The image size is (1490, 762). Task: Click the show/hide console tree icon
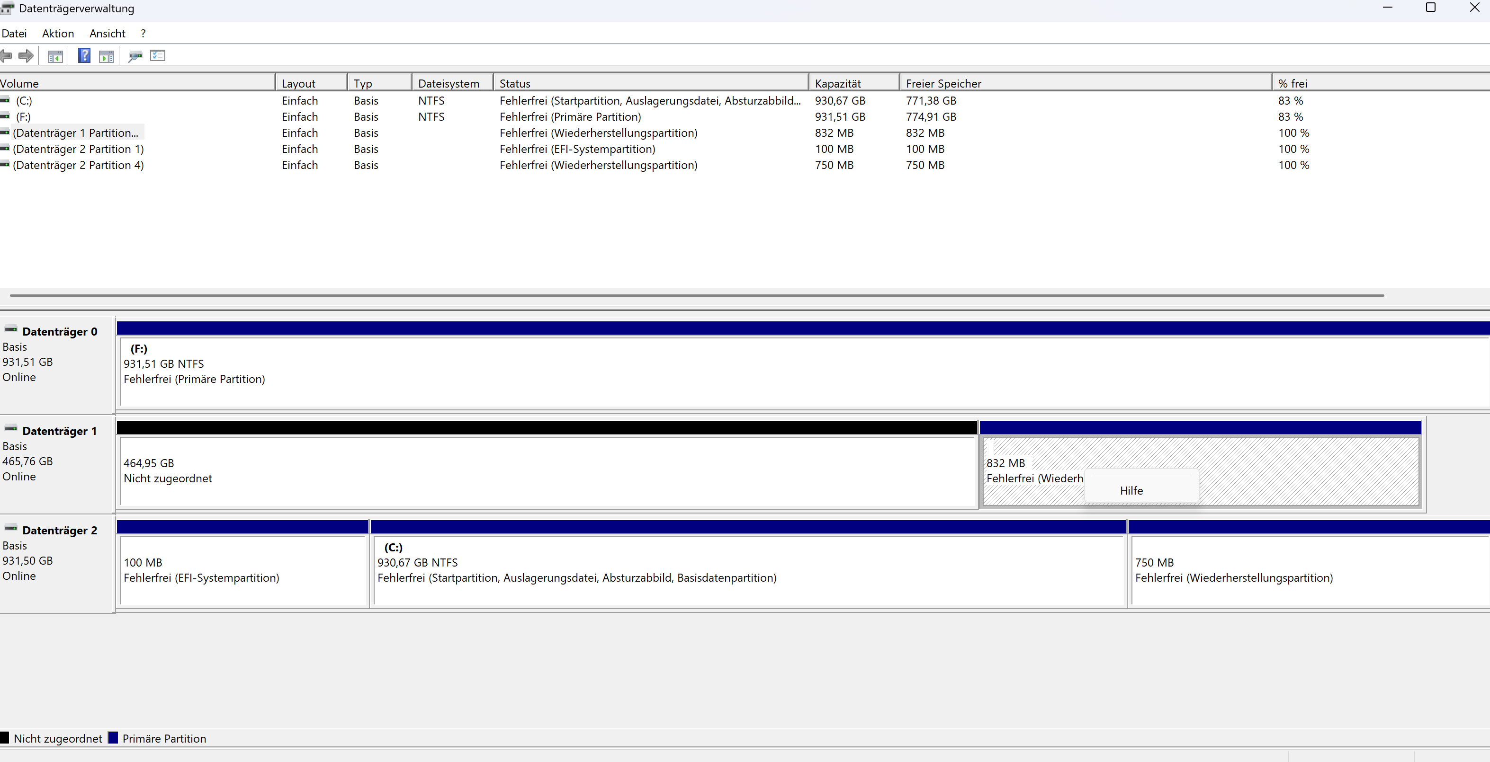55,56
